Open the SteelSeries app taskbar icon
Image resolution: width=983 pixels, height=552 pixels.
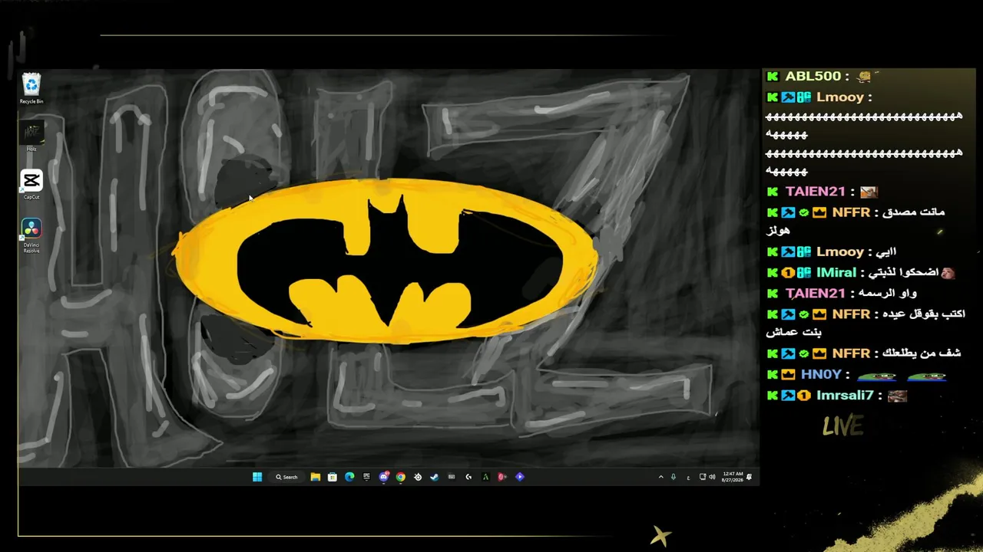point(418,477)
